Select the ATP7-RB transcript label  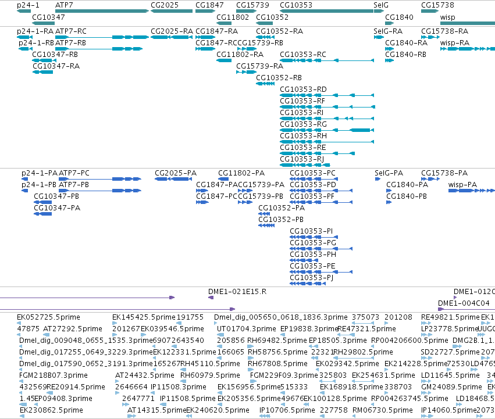[71, 43]
